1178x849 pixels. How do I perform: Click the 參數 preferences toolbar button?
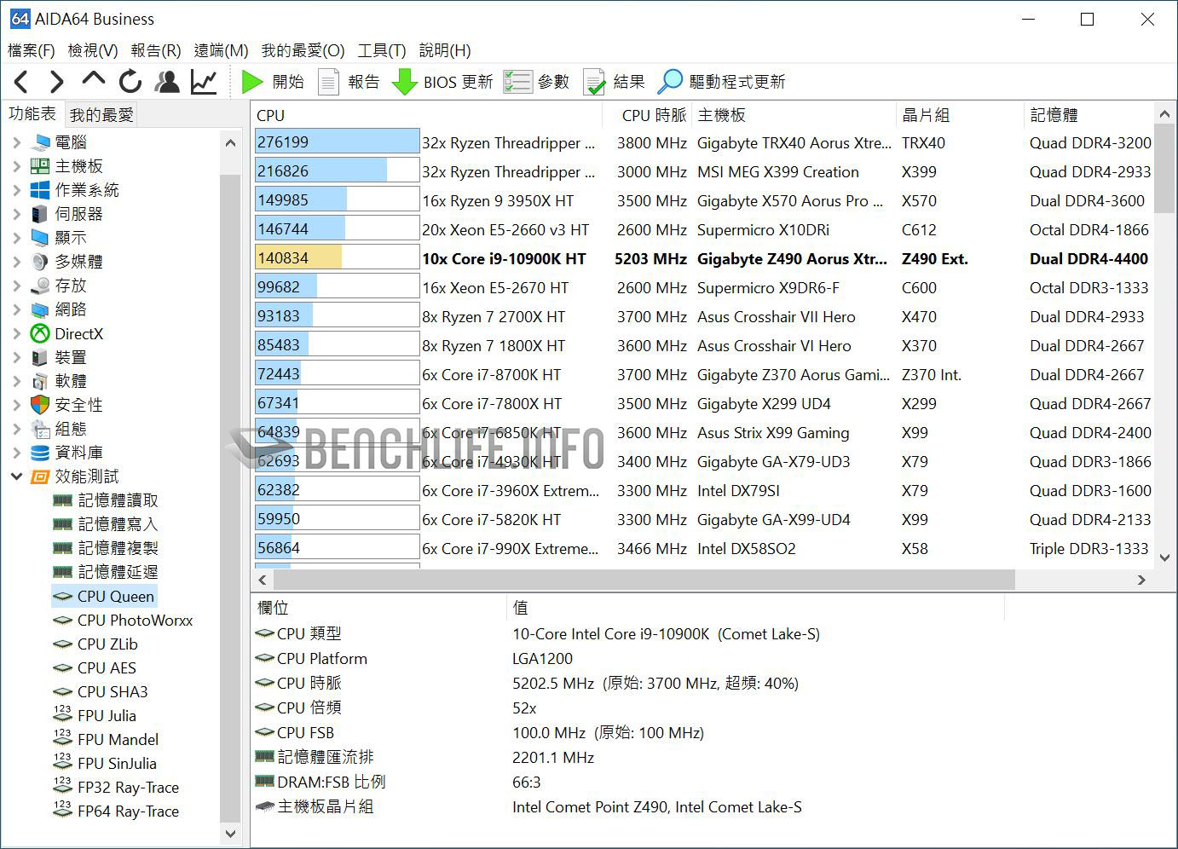[536, 82]
